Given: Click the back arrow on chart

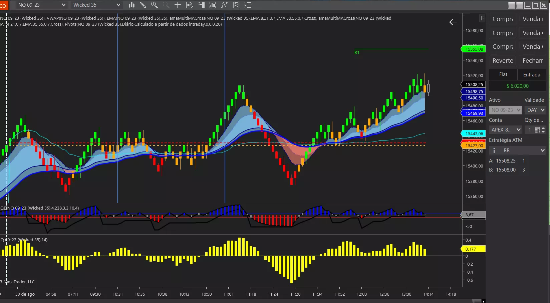Looking at the screenshot, I should (453, 22).
